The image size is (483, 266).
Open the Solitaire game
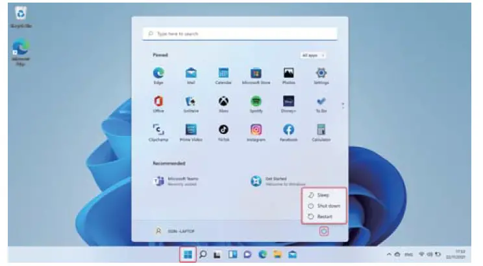tap(191, 104)
